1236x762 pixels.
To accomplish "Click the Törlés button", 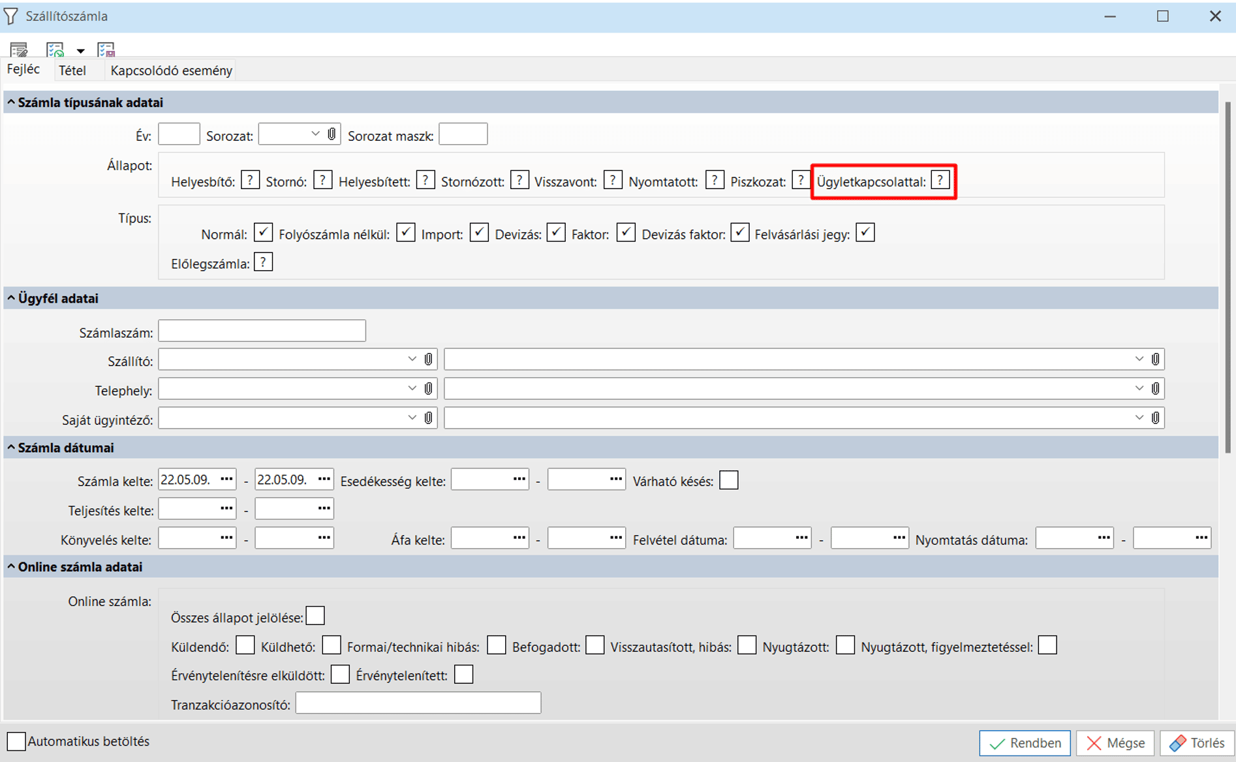I will click(x=1197, y=743).
